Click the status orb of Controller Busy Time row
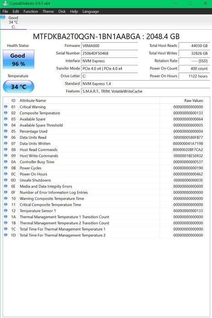The image size is (212, 318). pos(5,162)
